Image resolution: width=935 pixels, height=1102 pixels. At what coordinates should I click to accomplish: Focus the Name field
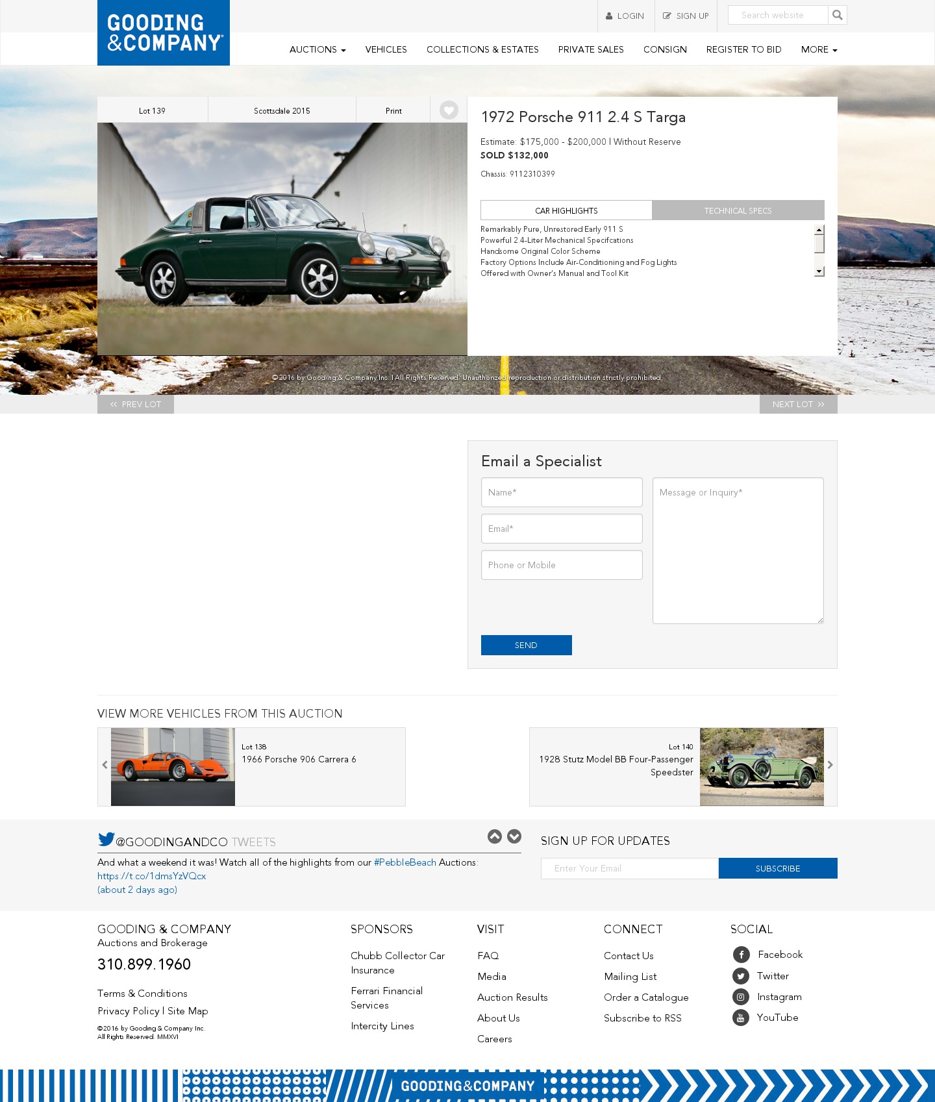(x=562, y=492)
